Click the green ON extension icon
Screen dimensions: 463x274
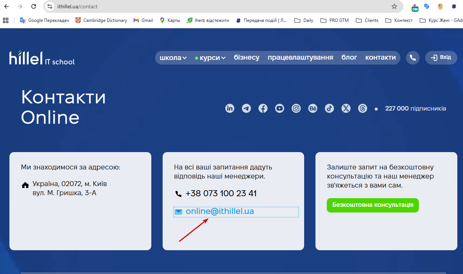point(415,8)
